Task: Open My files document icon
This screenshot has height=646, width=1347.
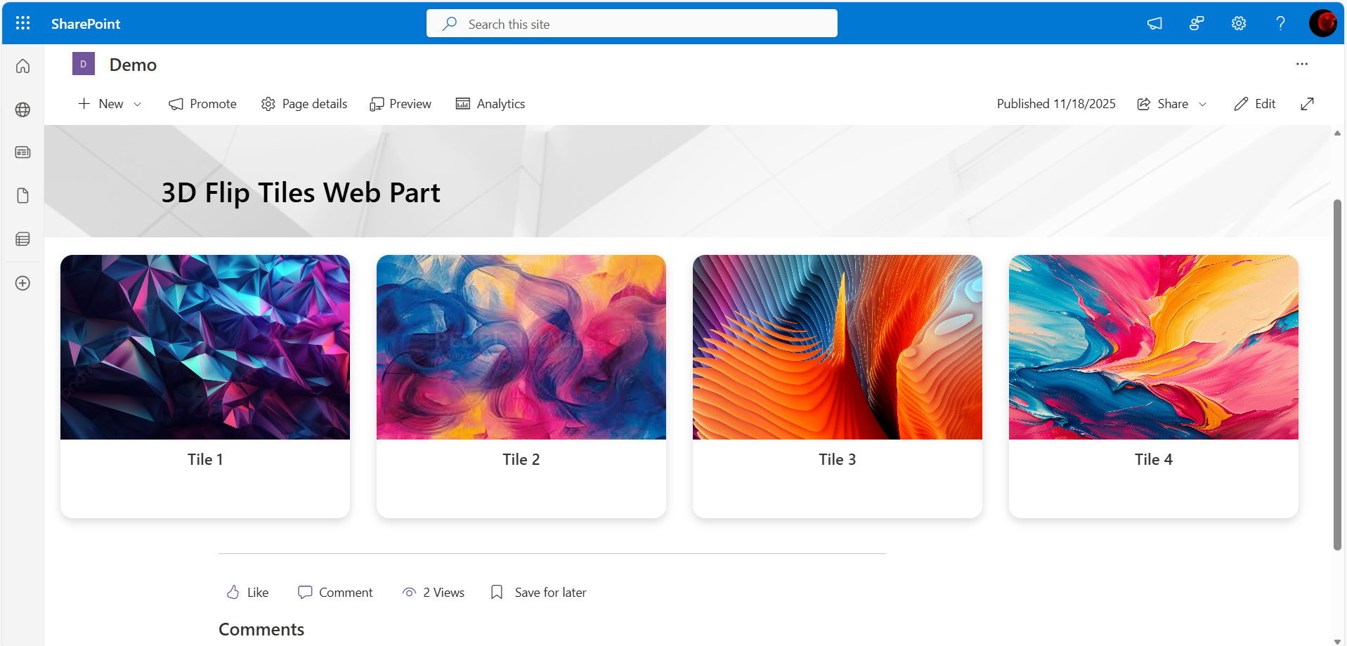Action: 22,196
